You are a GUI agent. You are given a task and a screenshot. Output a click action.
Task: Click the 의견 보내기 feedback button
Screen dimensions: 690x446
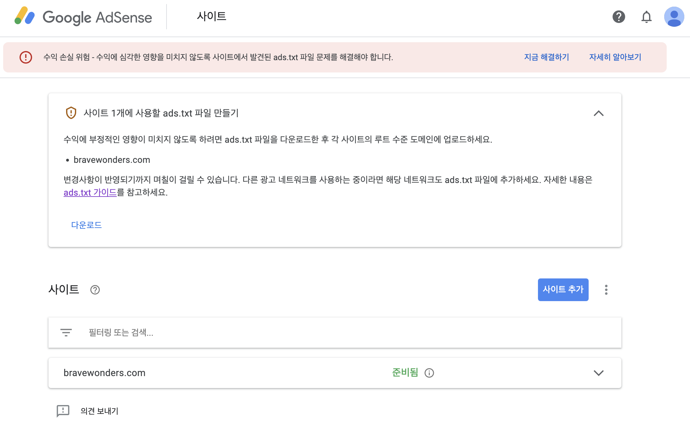88,411
